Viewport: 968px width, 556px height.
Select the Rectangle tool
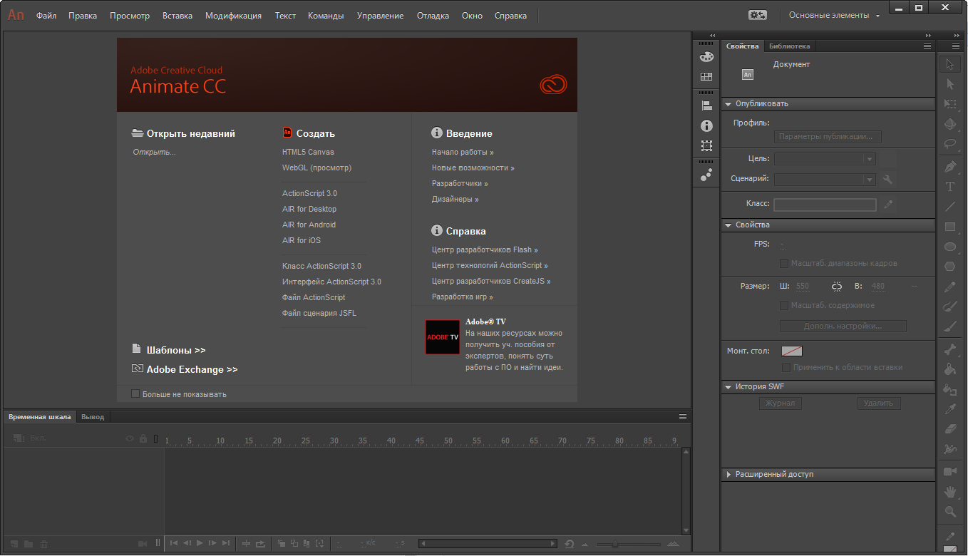[x=950, y=227]
